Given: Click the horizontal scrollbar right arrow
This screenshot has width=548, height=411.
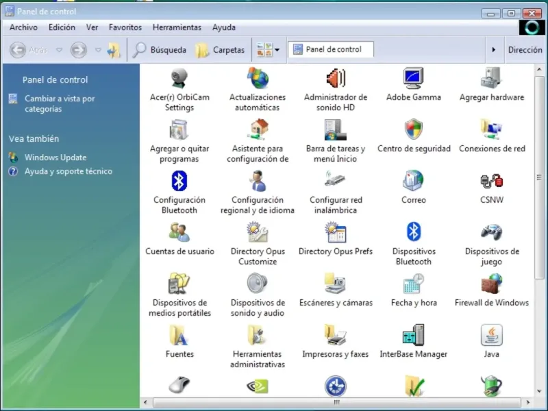Looking at the screenshot, I should [x=528, y=402].
